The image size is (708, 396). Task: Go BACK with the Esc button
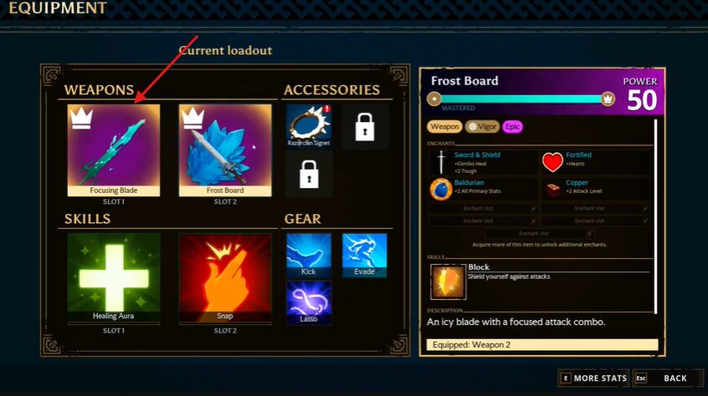(667, 378)
